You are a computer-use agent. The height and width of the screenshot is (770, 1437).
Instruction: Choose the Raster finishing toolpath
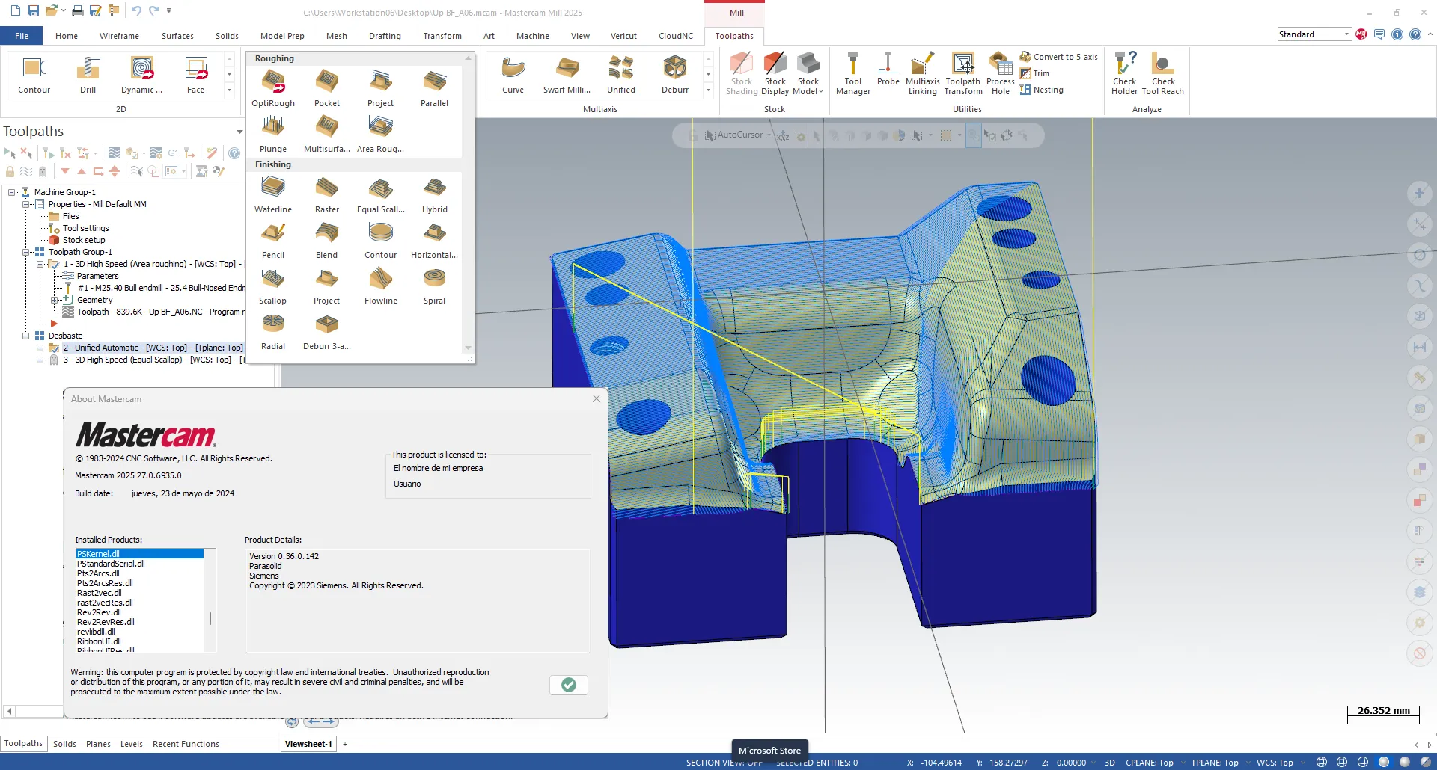point(327,194)
